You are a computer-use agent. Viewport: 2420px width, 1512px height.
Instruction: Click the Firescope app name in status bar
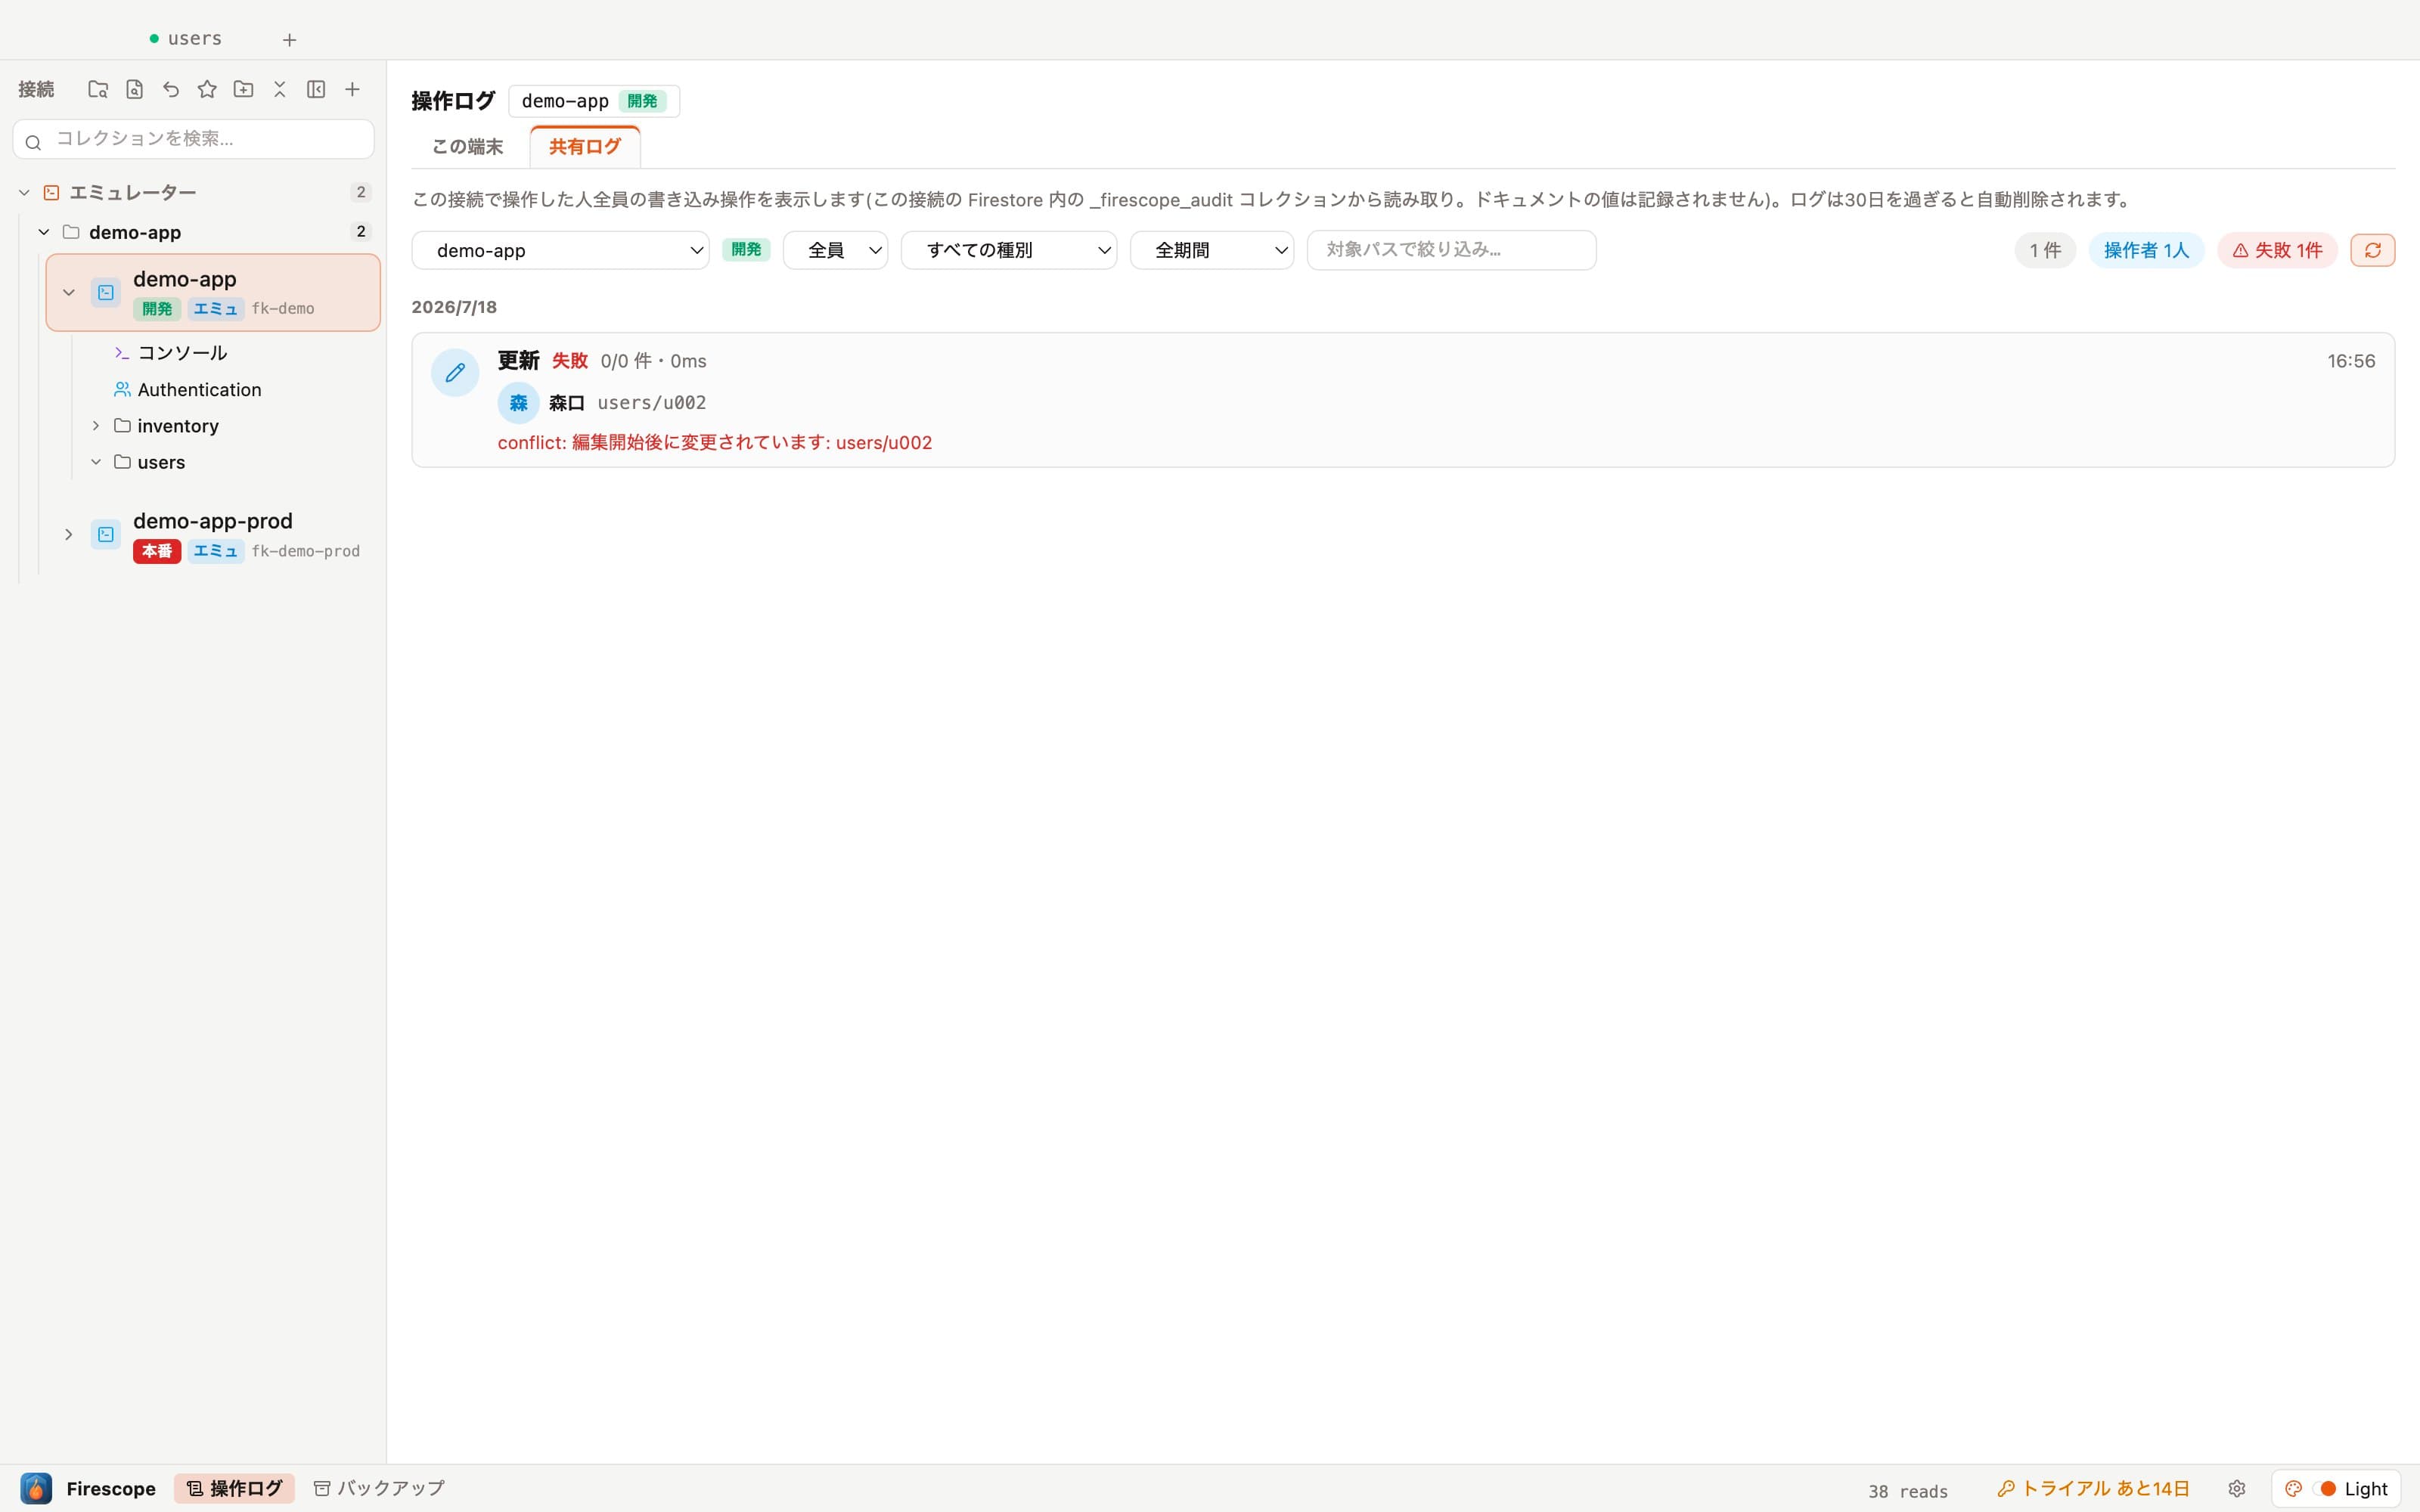tap(111, 1488)
